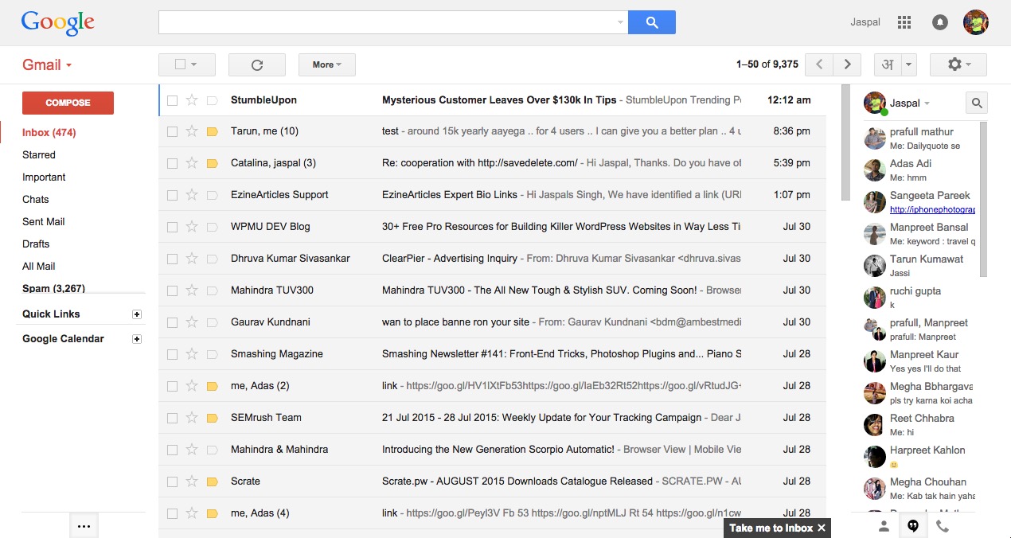Open search options dropdown arrow

tap(621, 22)
